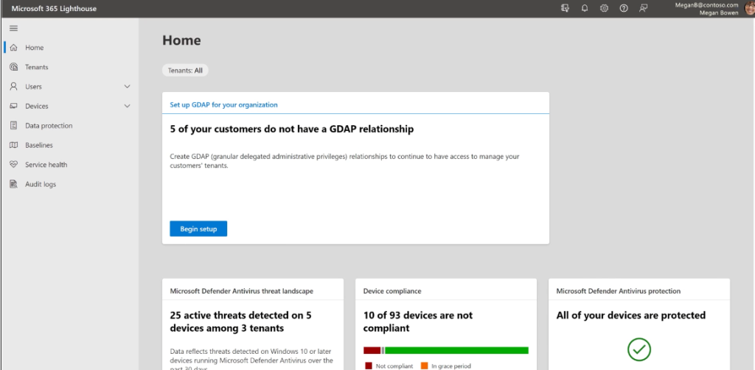This screenshot has height=370, width=755.
Task: Open the Tenants: All filter
Action: [x=185, y=70]
